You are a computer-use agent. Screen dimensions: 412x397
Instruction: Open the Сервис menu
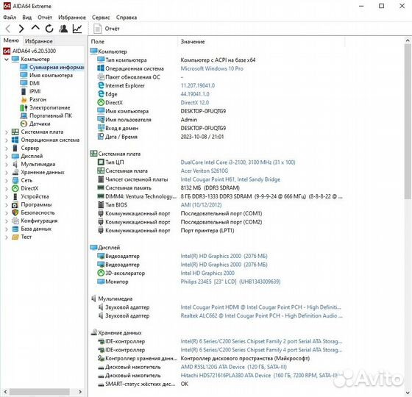tap(101, 18)
